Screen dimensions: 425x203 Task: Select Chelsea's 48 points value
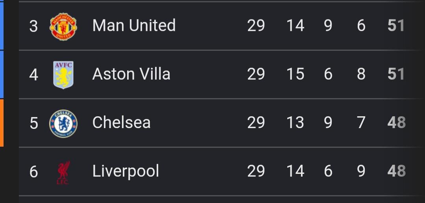tap(397, 123)
